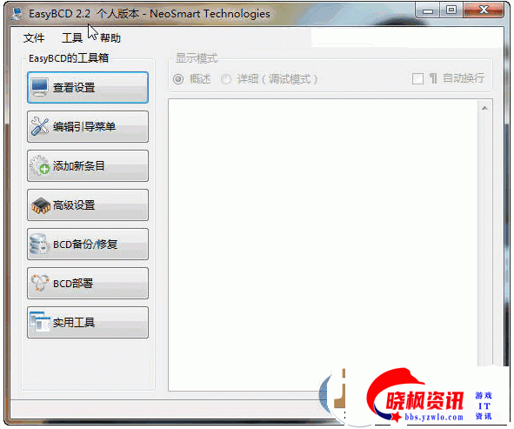The image size is (514, 429).
Task: Click the pilcrow icon beside 自动换行
Action: [433, 78]
